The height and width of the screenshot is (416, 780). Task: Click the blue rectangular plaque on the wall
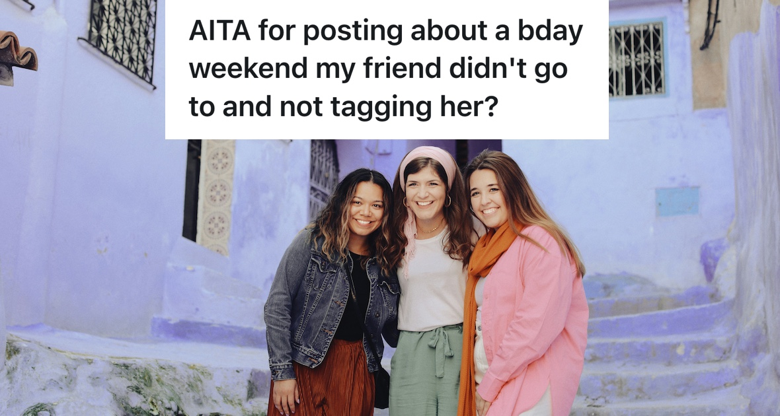tap(676, 201)
